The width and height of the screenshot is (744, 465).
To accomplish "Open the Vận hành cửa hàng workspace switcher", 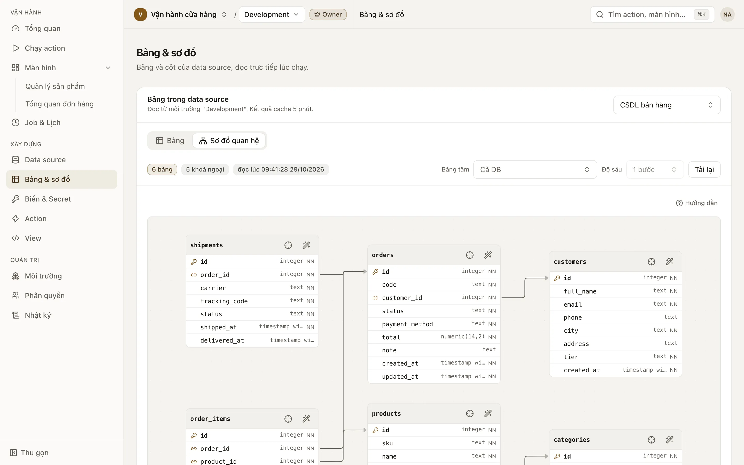I will point(181,14).
